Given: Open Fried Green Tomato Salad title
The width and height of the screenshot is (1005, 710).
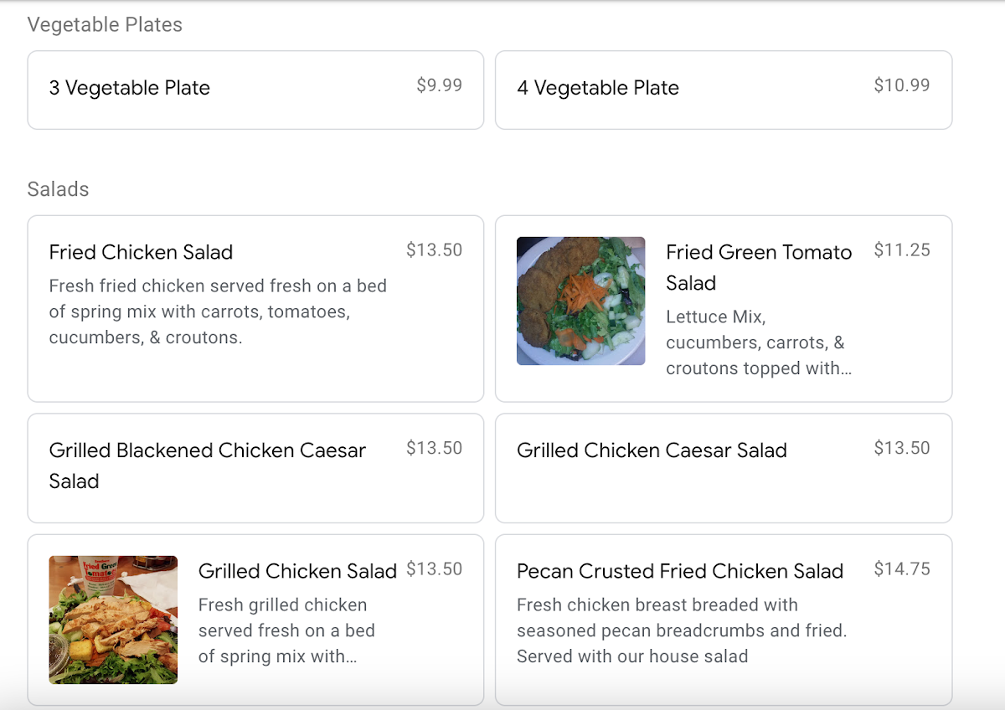Looking at the screenshot, I should coord(759,268).
